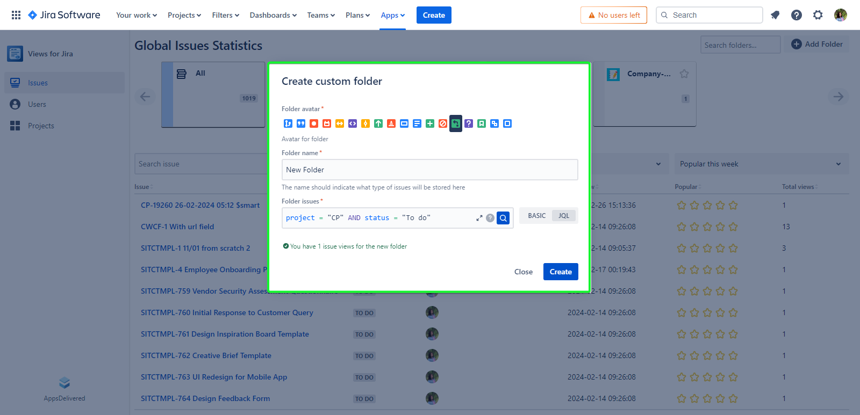
Task: Select the green bookmark folder avatar
Action: click(482, 123)
